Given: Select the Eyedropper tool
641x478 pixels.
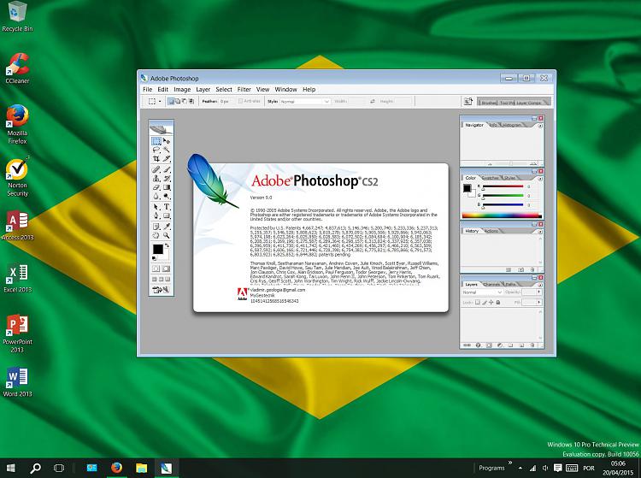Looking at the screenshot, I should point(166,227).
